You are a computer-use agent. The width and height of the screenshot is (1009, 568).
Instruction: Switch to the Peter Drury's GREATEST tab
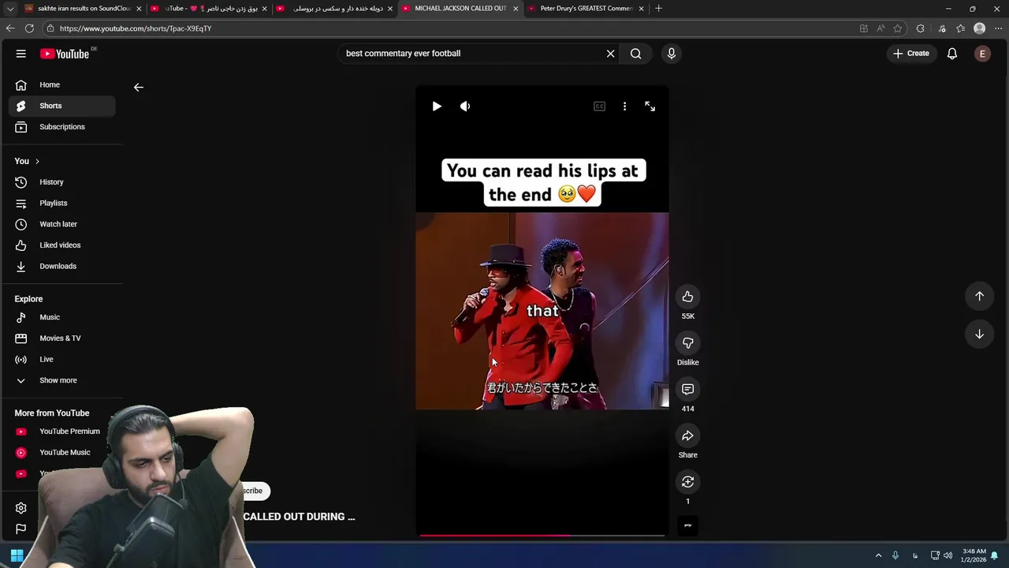click(x=585, y=9)
